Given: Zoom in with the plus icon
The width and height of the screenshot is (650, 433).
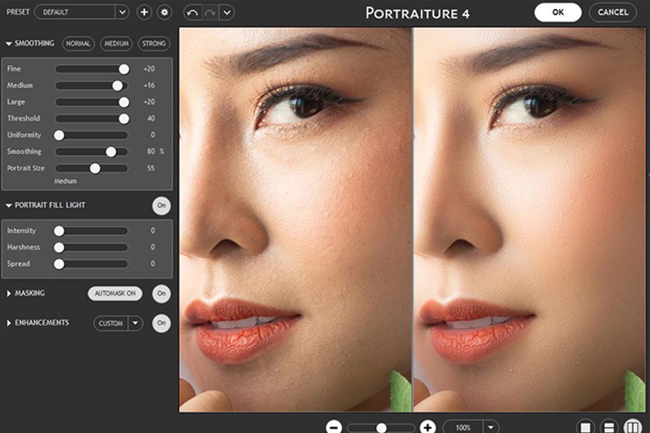Looking at the screenshot, I should (x=428, y=427).
